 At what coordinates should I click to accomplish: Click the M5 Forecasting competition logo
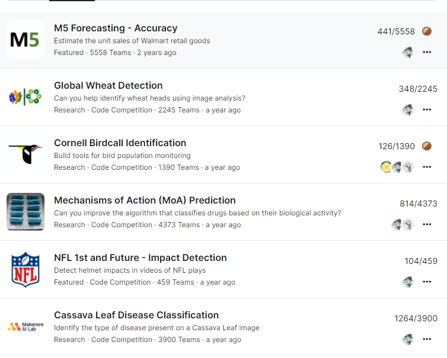25,40
